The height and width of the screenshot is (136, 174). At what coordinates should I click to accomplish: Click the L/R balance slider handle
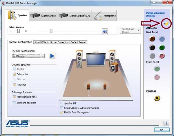point(19,31)
